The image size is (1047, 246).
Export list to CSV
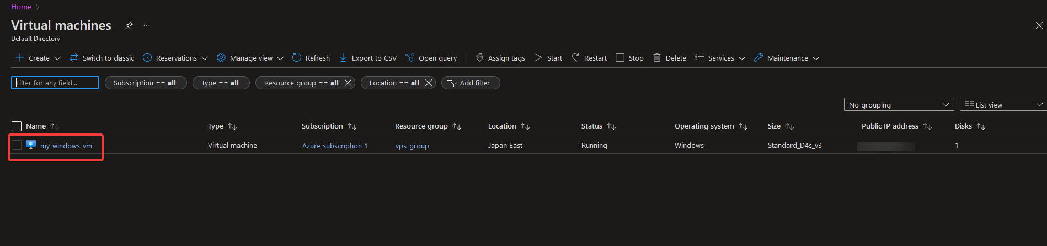click(x=368, y=58)
